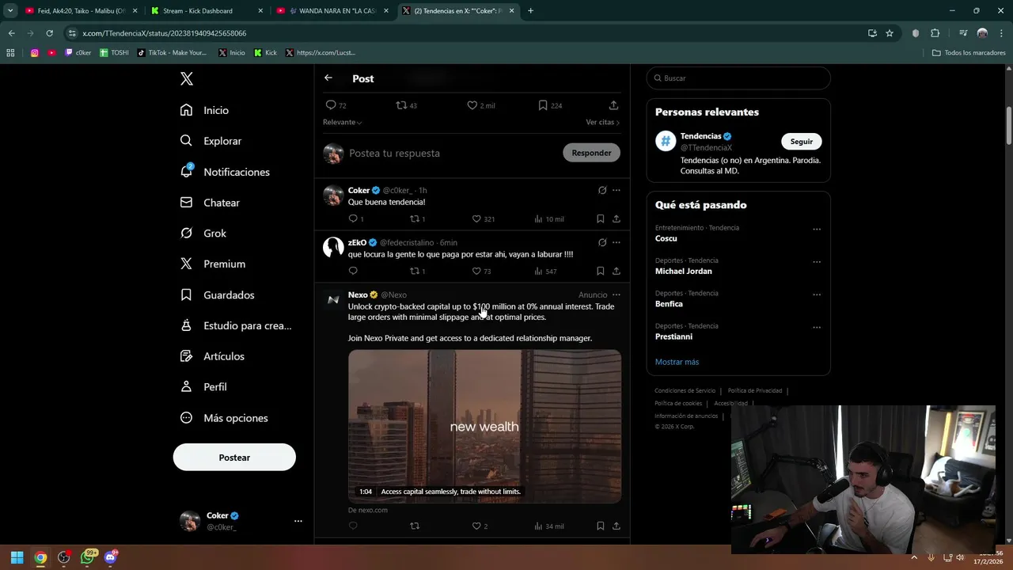Like the Nexo ad post
The image size is (1013, 570).
[476, 526]
